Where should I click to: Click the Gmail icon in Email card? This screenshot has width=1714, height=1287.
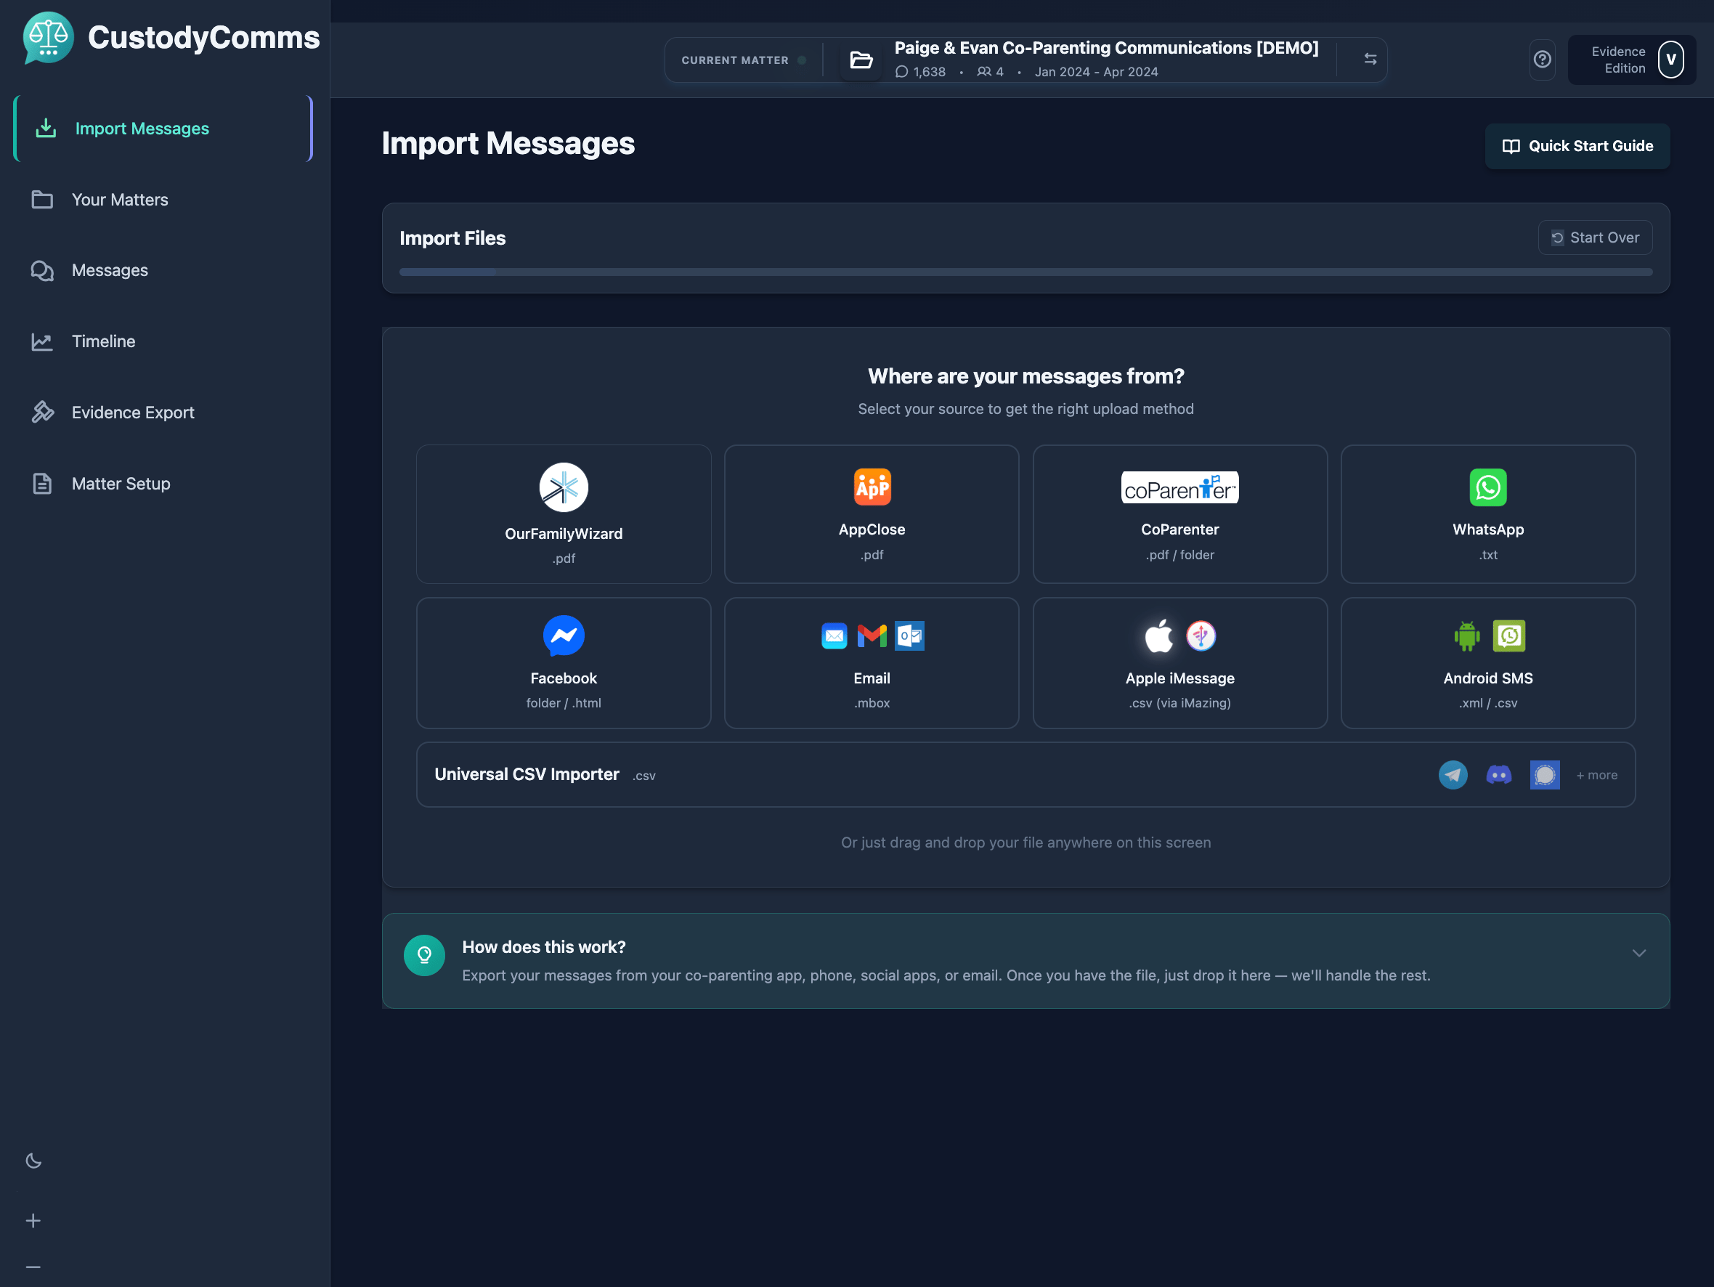click(872, 636)
